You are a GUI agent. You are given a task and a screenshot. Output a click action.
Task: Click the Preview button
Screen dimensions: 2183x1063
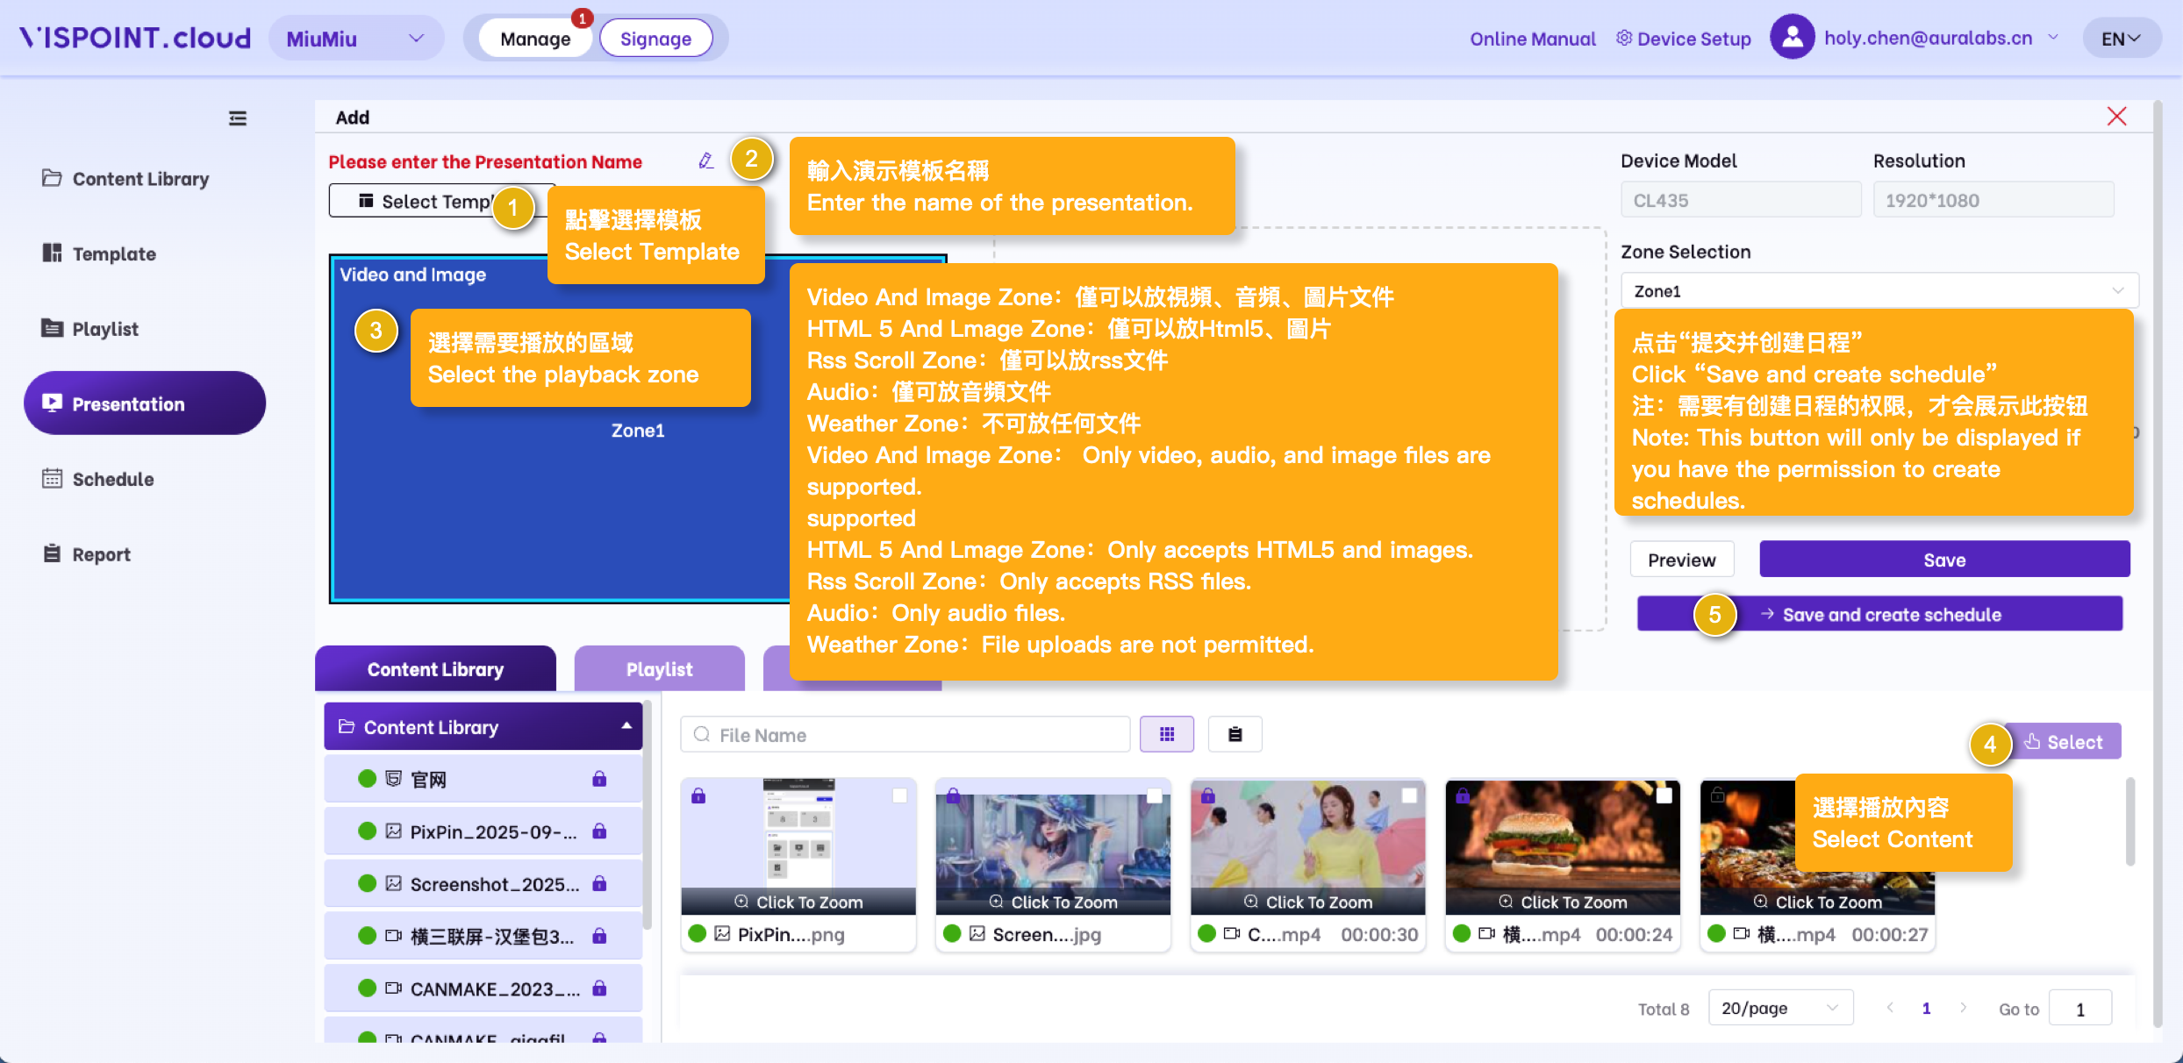(x=1680, y=560)
